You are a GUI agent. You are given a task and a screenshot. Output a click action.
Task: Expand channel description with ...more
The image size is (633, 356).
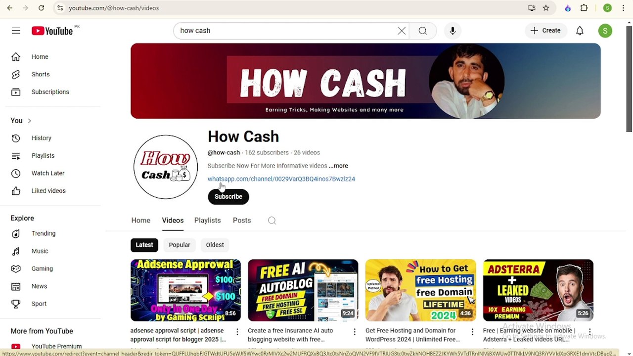pyautogui.click(x=338, y=166)
